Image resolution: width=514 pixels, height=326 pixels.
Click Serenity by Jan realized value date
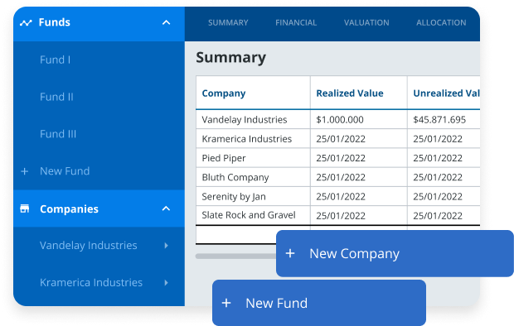pos(359,196)
